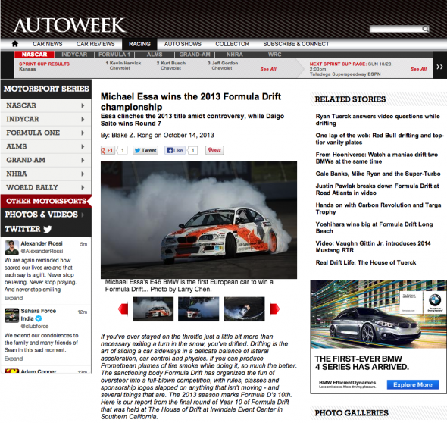This screenshot has width=447, height=423.
Task: Select the second gallery thumbnail
Action: coord(198,309)
